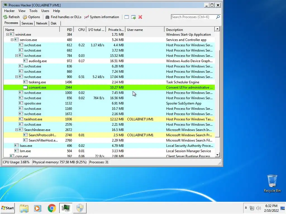The image size is (286, 214).
Task: Click find window and thread icon
Action: (134, 17)
